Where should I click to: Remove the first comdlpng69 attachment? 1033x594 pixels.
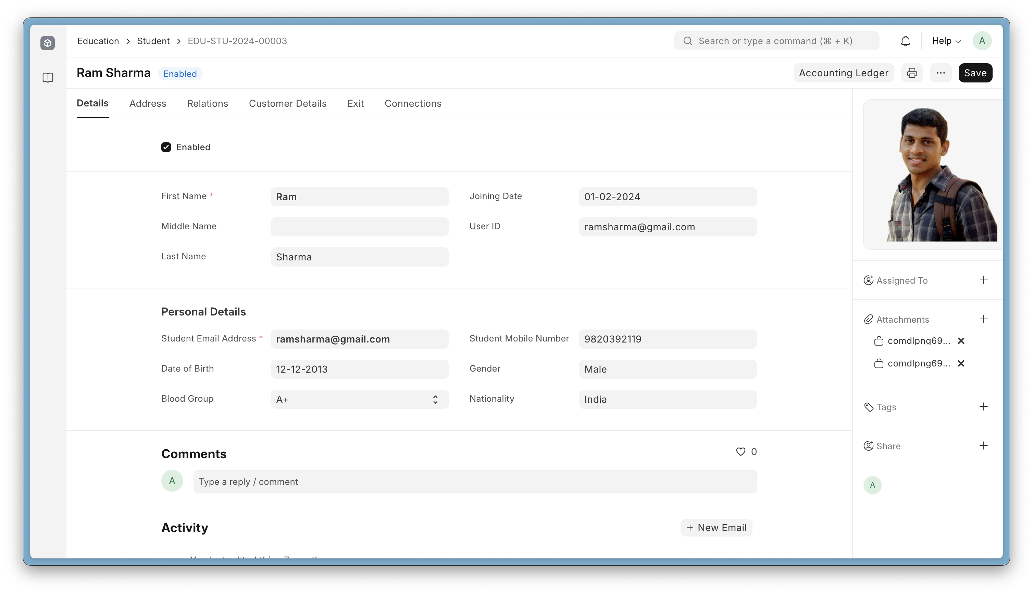(x=961, y=341)
